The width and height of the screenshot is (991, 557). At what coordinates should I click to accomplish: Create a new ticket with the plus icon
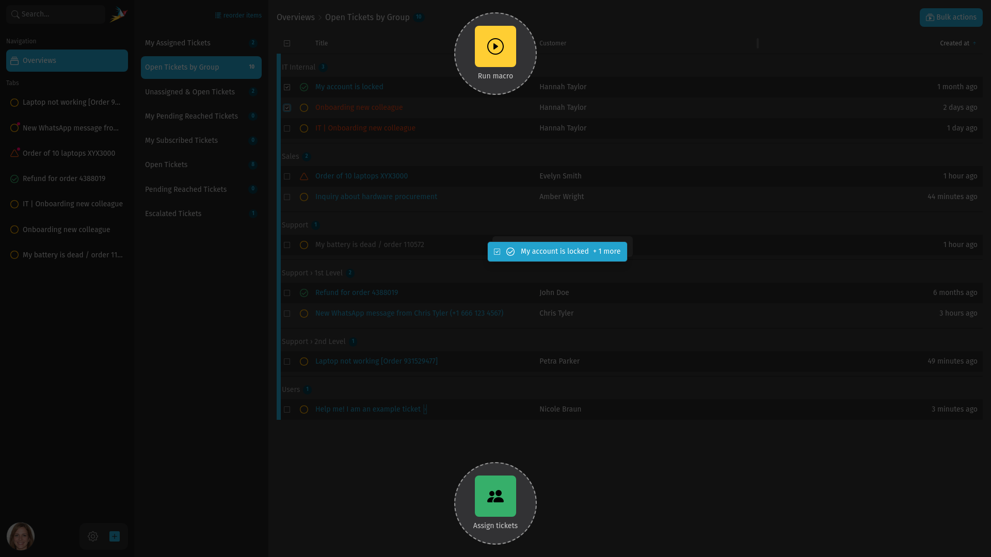tap(114, 536)
